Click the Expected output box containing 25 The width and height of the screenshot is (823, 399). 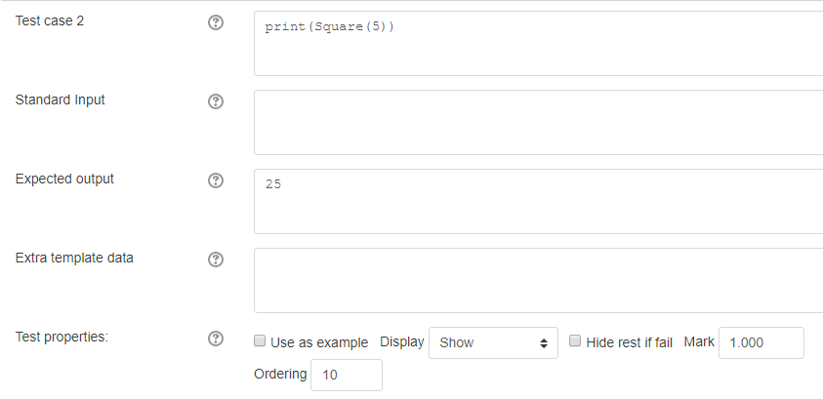(539, 202)
